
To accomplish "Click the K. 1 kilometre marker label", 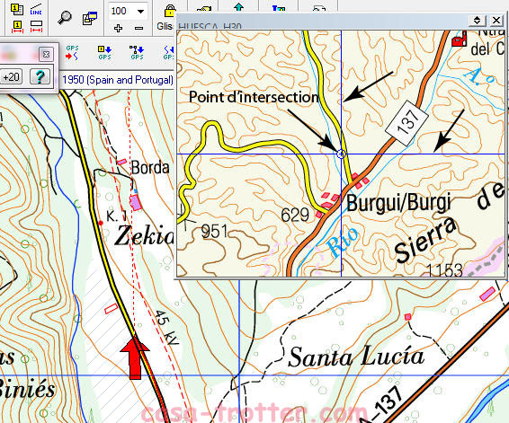I will click(116, 216).
